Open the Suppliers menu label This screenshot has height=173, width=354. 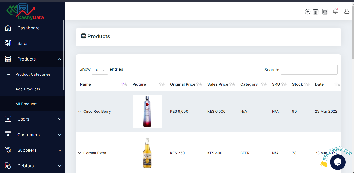27,150
